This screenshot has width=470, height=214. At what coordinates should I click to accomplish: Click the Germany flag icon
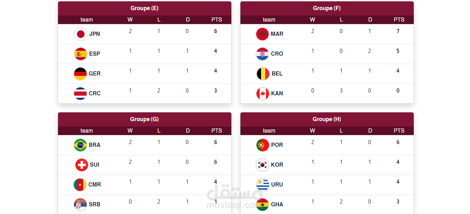pos(81,74)
